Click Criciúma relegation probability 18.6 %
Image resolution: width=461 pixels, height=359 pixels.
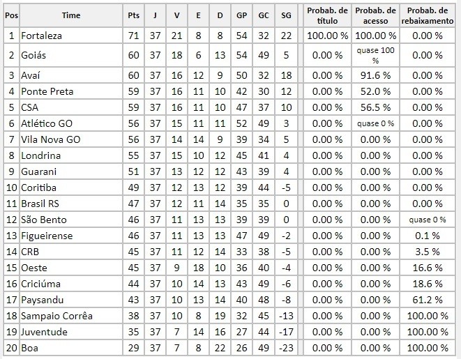tap(428, 284)
